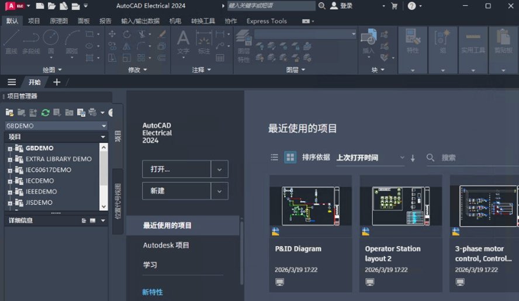Image resolution: width=519 pixels, height=301 pixels.
Task: Click the green Refresh icon in Project Manager
Action: point(46,113)
